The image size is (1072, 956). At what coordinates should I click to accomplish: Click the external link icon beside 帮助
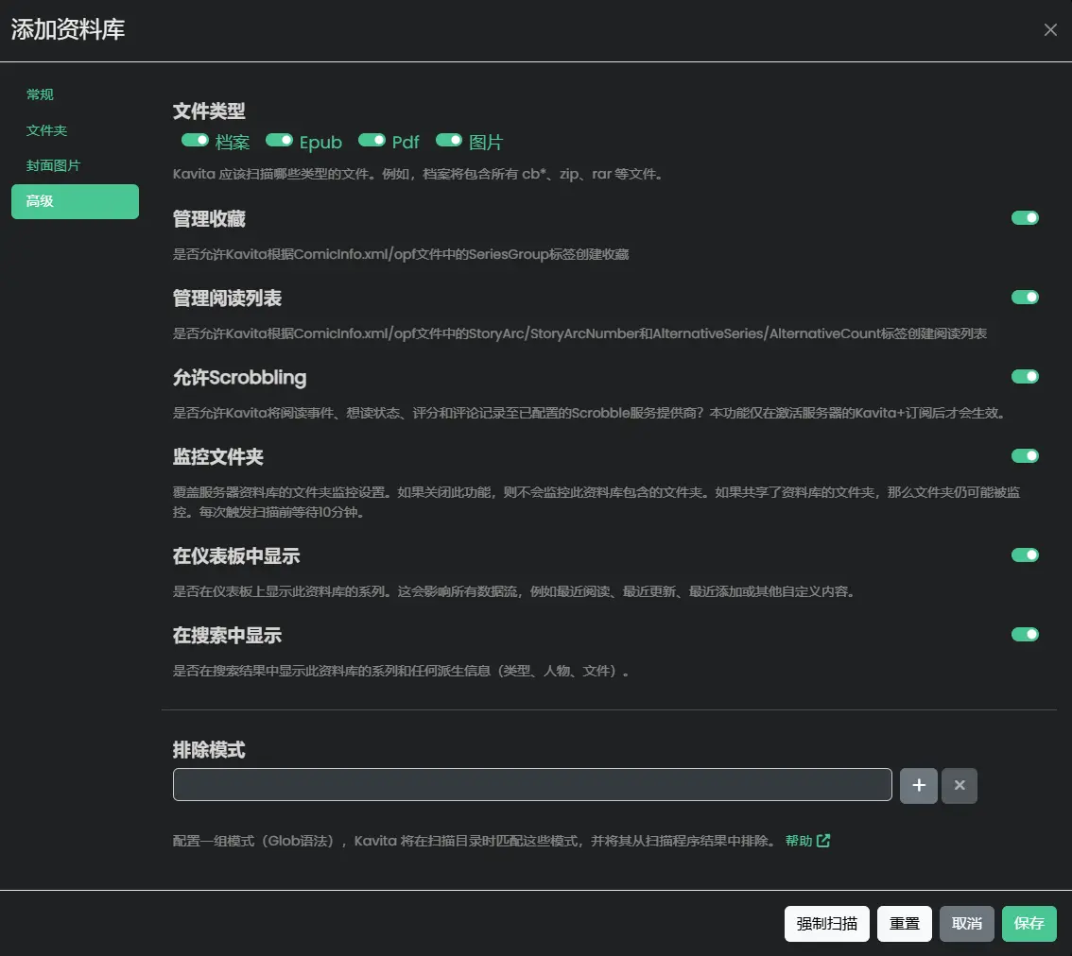823,841
